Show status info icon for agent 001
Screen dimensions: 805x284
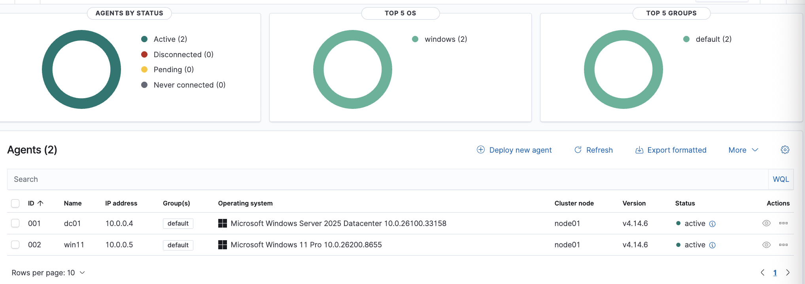(712, 224)
